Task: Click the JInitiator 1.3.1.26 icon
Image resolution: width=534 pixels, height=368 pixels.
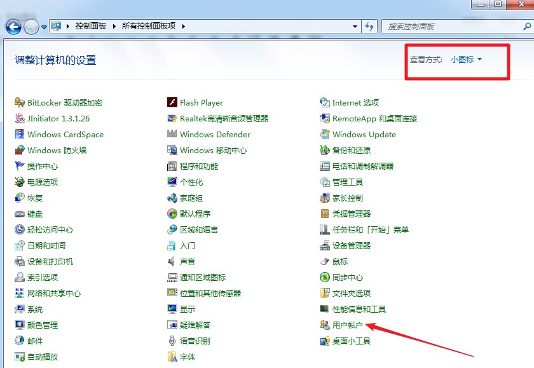Action: 20,118
